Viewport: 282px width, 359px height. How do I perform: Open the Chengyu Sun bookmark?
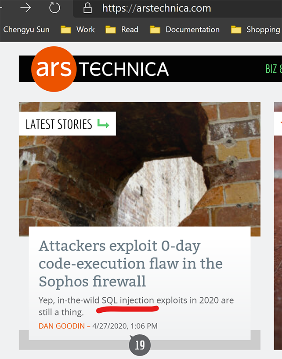point(26,30)
